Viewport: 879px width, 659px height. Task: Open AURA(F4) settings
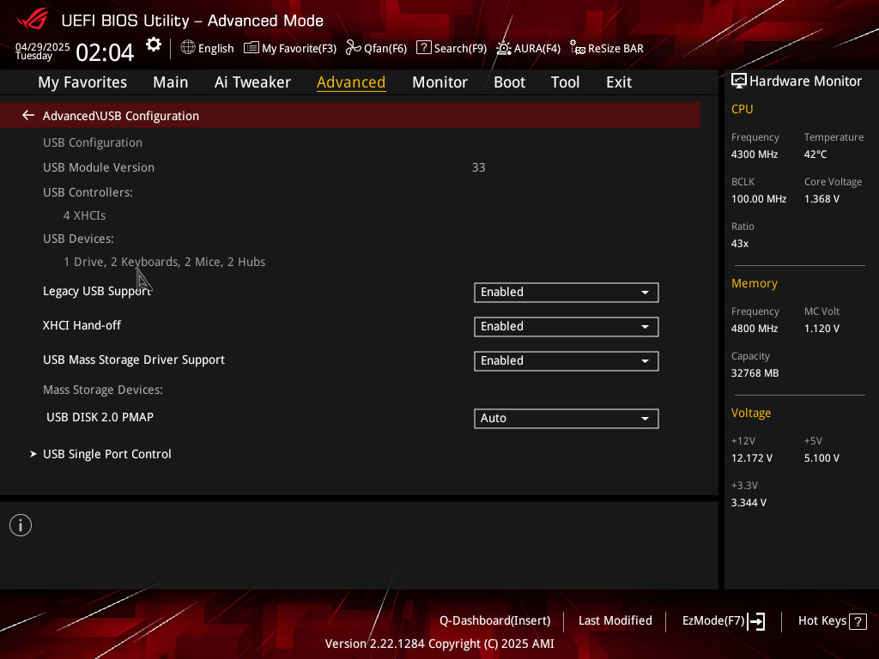529,48
